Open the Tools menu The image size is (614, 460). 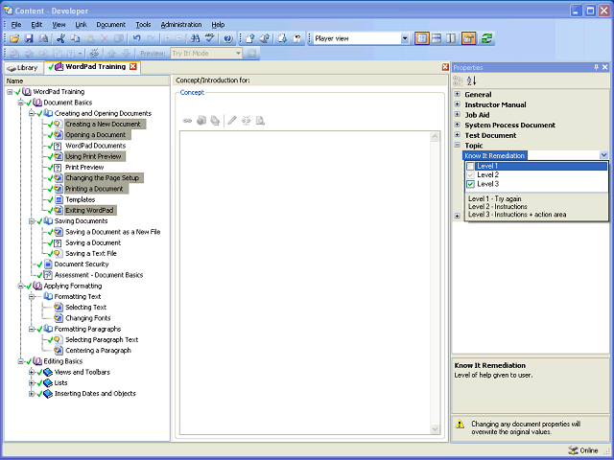tap(143, 25)
